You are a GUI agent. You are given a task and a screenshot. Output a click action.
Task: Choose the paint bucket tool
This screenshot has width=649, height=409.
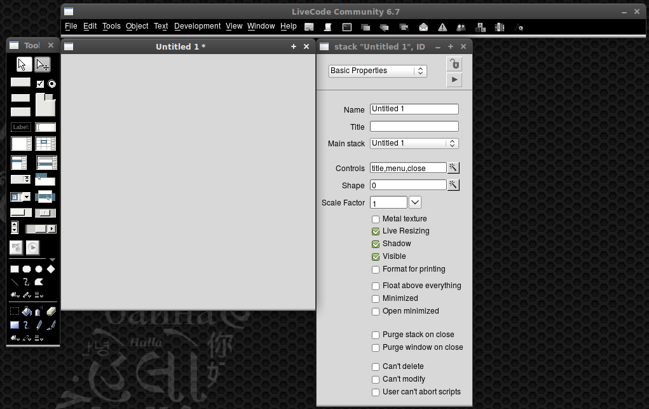pyautogui.click(x=27, y=311)
